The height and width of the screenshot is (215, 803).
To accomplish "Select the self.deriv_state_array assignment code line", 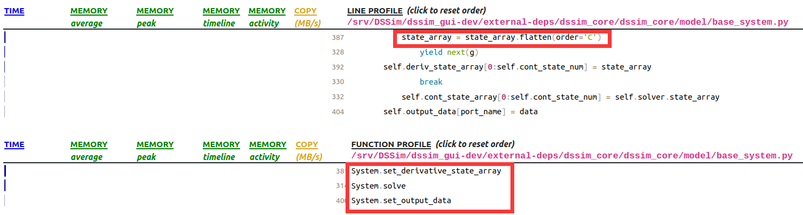I will tap(517, 67).
